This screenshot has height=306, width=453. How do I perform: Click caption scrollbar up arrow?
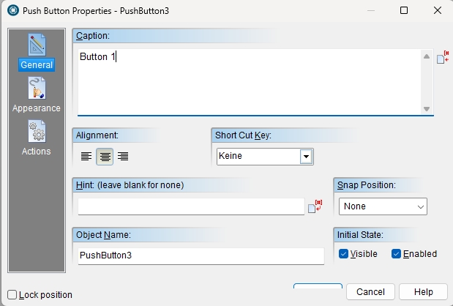(427, 56)
